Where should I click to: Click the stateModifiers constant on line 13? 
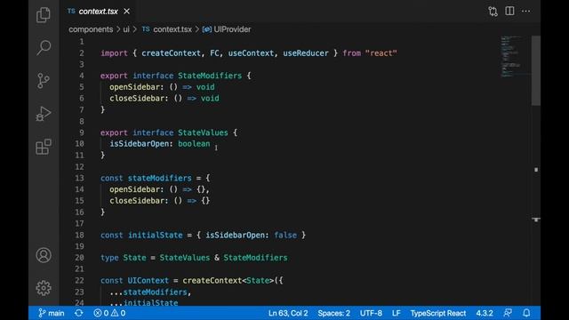point(160,178)
